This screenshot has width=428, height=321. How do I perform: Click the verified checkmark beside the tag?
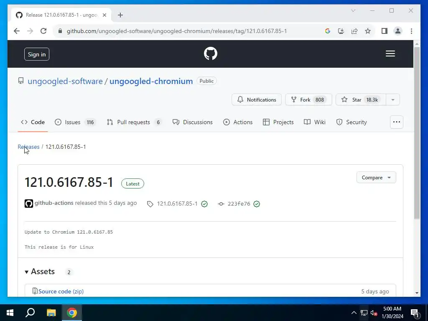pyautogui.click(x=204, y=204)
